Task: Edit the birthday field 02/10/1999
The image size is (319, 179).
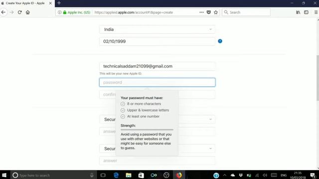Action: point(157,41)
